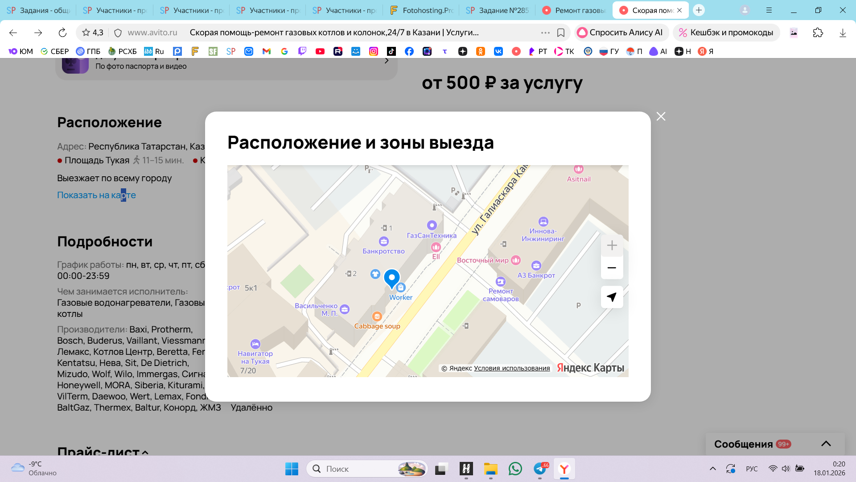The height and width of the screenshot is (482, 856).
Task: Expand the Сообщения chat panel chevron
Action: [826, 444]
